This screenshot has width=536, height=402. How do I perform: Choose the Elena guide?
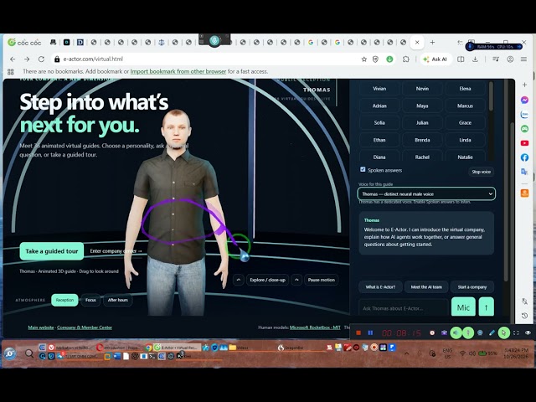pyautogui.click(x=465, y=89)
